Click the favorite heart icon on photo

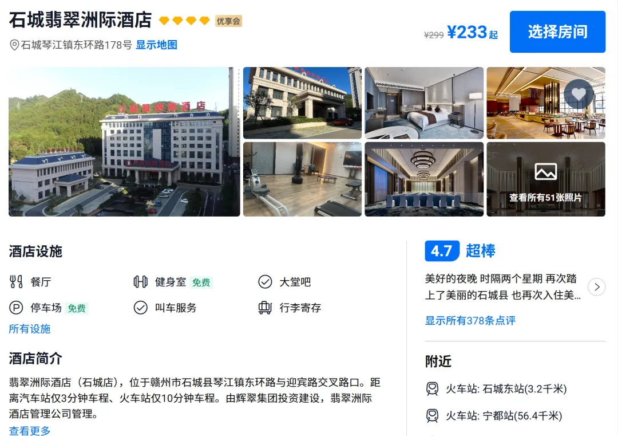579,94
